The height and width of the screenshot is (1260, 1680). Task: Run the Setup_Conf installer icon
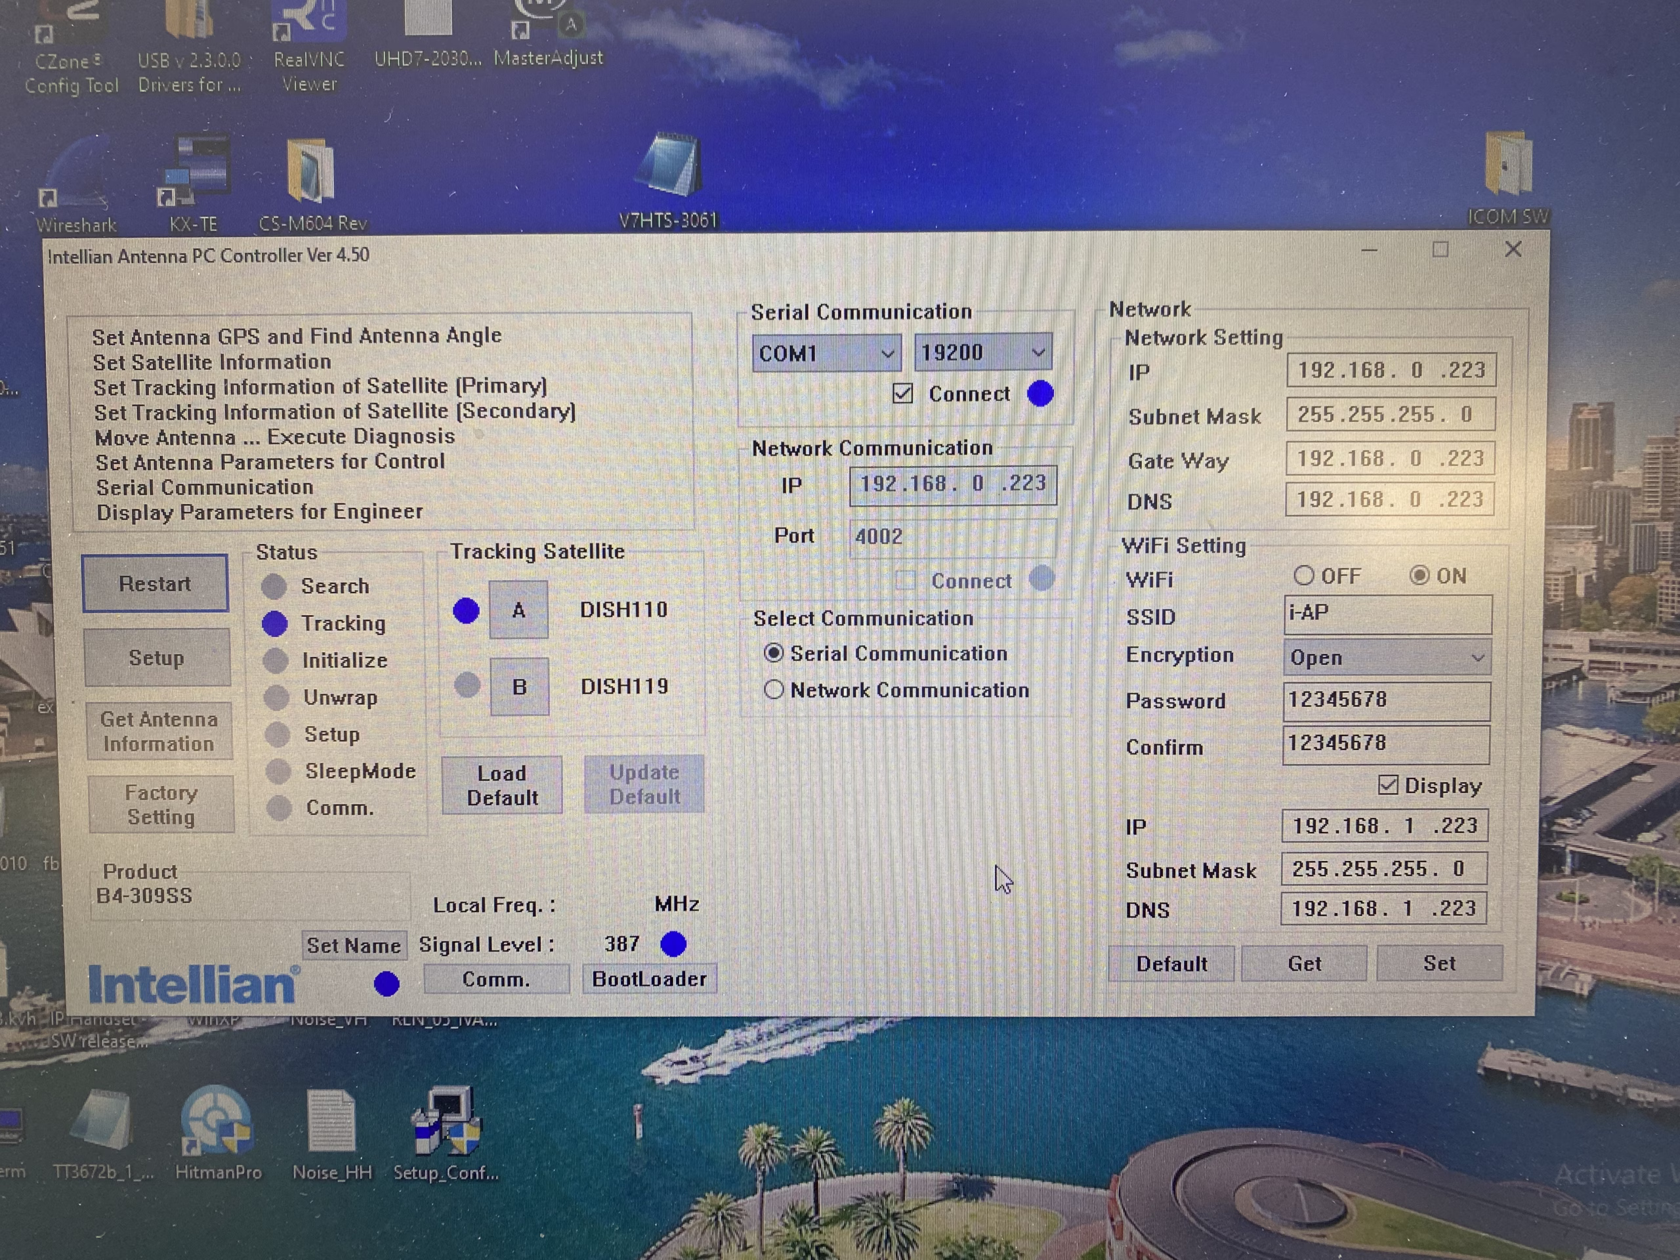pyautogui.click(x=446, y=1134)
